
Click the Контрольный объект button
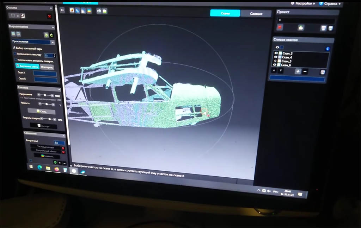(46, 151)
